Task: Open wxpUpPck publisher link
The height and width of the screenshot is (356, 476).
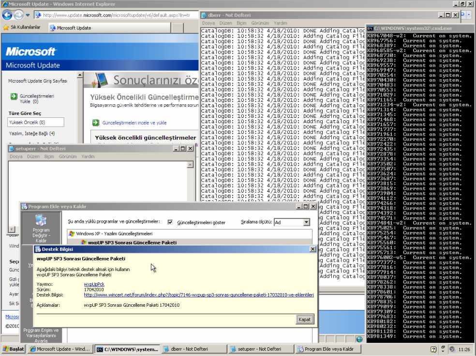Action: pos(94,285)
